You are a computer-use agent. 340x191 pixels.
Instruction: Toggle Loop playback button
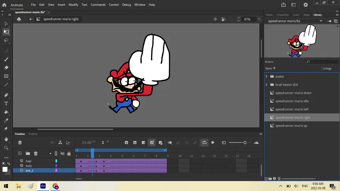pyautogui.click(x=204, y=142)
